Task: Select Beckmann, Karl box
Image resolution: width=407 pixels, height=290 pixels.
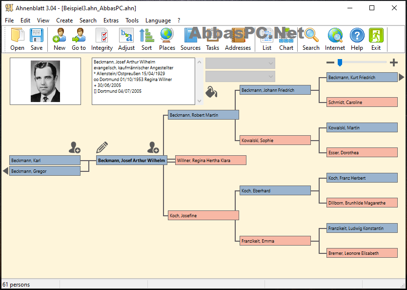Action: tap(45, 161)
